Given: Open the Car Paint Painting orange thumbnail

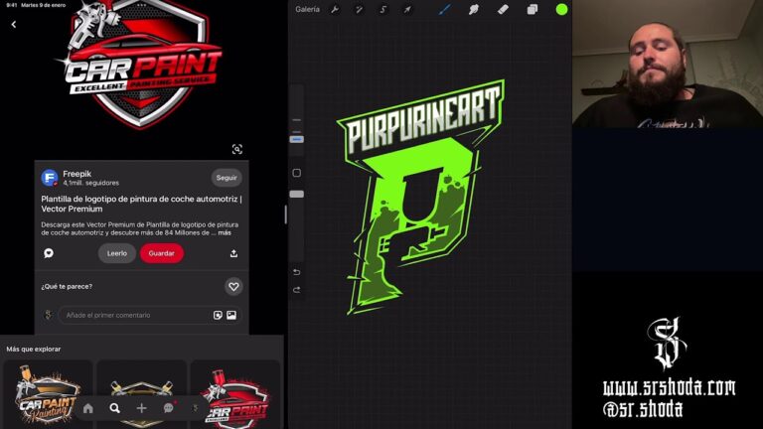Looking at the screenshot, I should pos(48,394).
